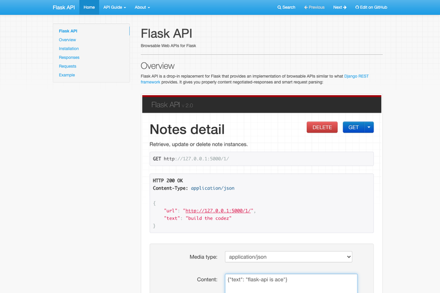Jump to Example section in sidebar
This screenshot has height=293, width=440.
point(67,75)
